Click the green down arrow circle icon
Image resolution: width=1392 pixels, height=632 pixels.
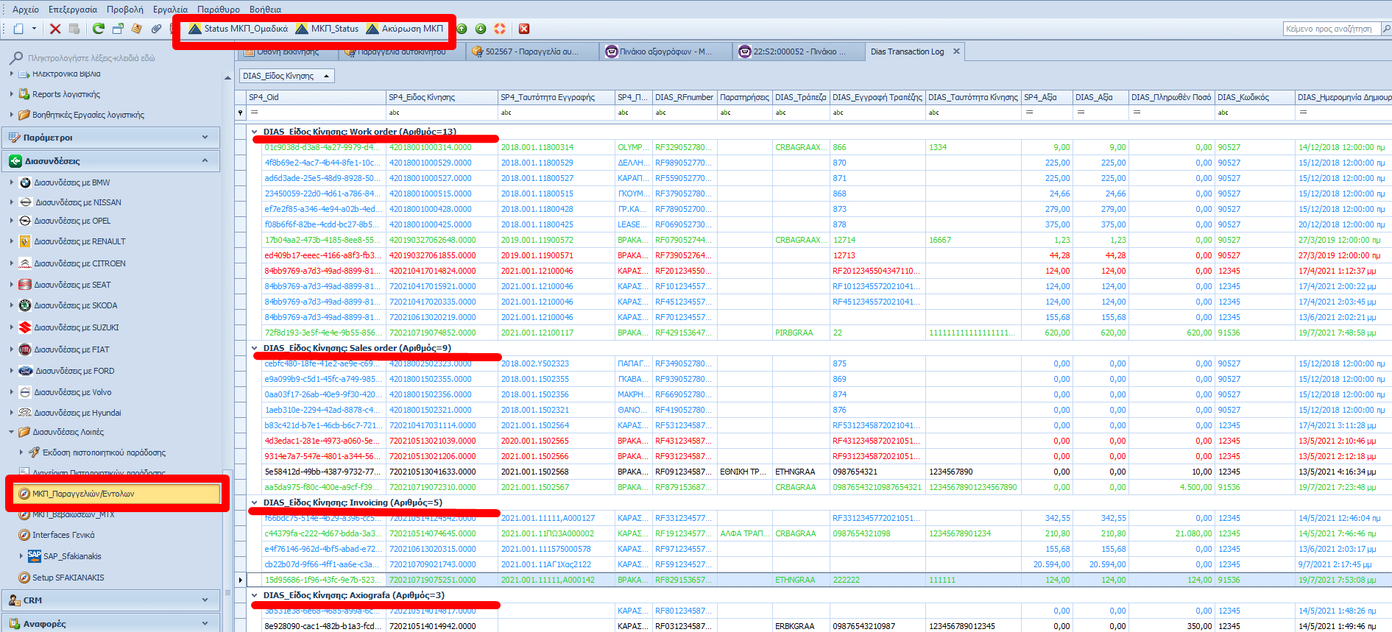(481, 29)
